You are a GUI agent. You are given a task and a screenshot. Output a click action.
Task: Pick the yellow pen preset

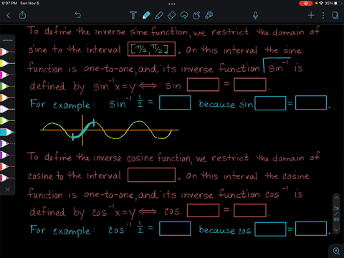point(7,63)
